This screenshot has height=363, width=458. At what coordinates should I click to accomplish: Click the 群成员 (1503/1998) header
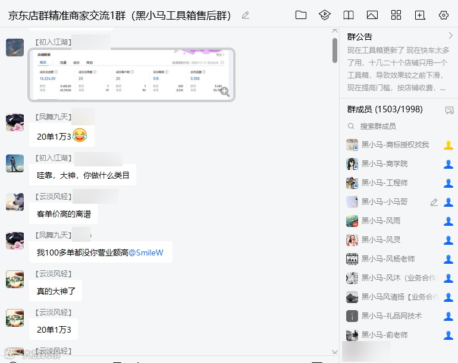coord(385,109)
